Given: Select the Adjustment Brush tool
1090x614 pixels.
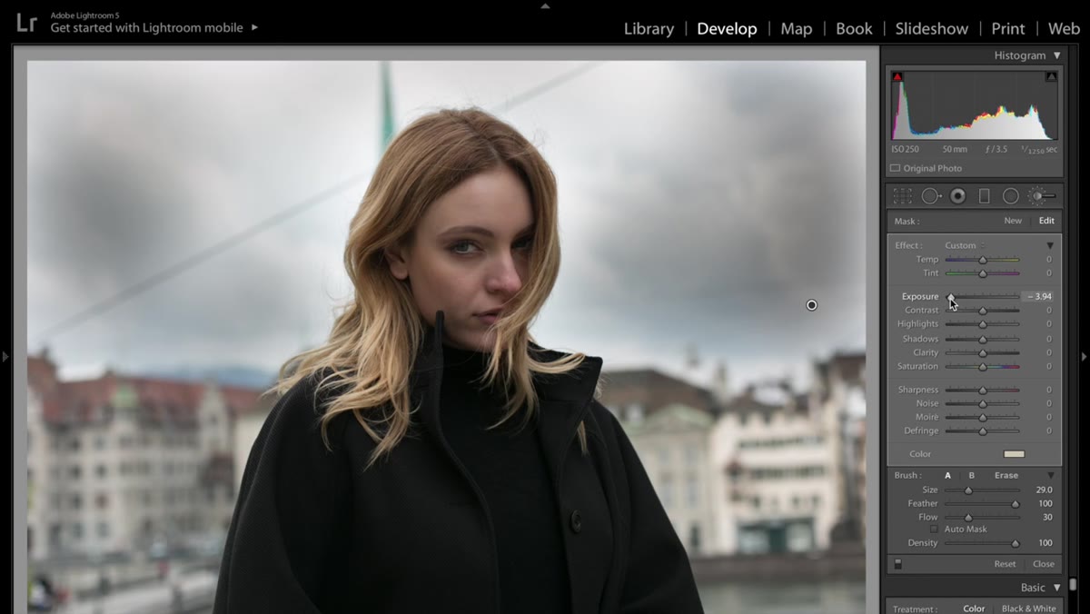Looking at the screenshot, I should tap(1041, 196).
